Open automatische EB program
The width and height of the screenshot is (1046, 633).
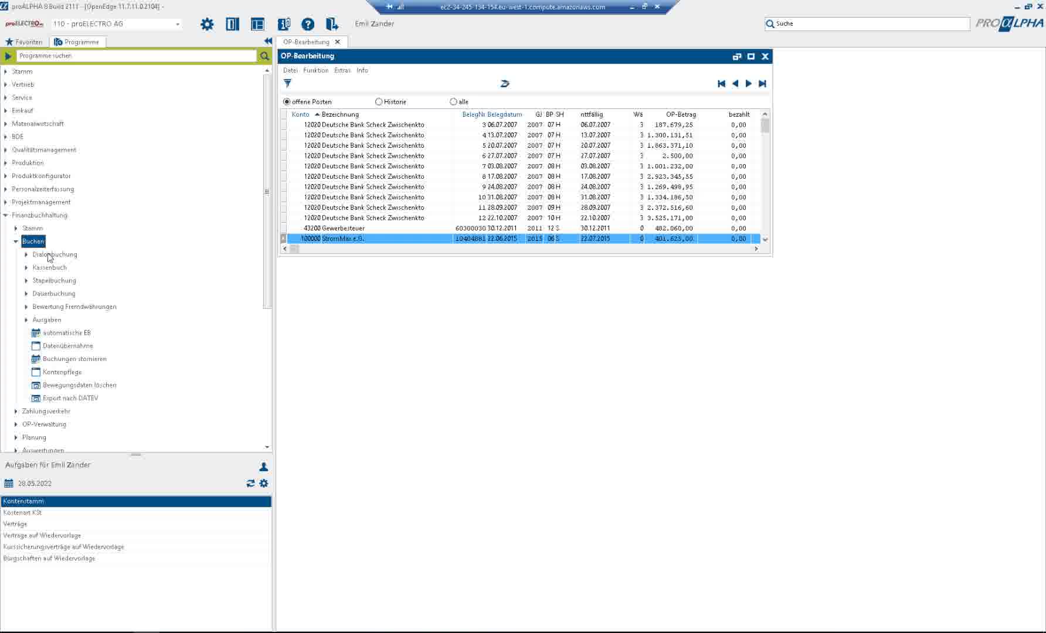click(66, 332)
